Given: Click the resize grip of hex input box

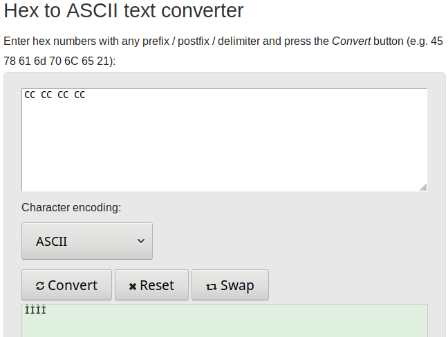Looking at the screenshot, I should [x=423, y=187].
